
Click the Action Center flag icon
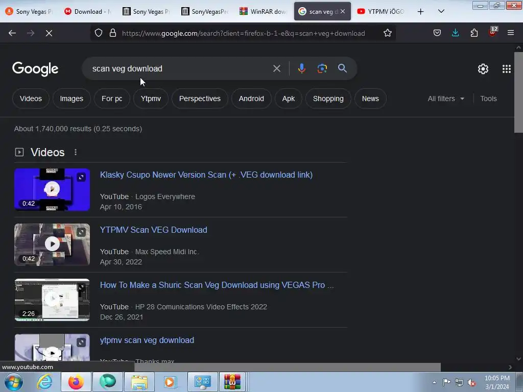tap(446, 382)
